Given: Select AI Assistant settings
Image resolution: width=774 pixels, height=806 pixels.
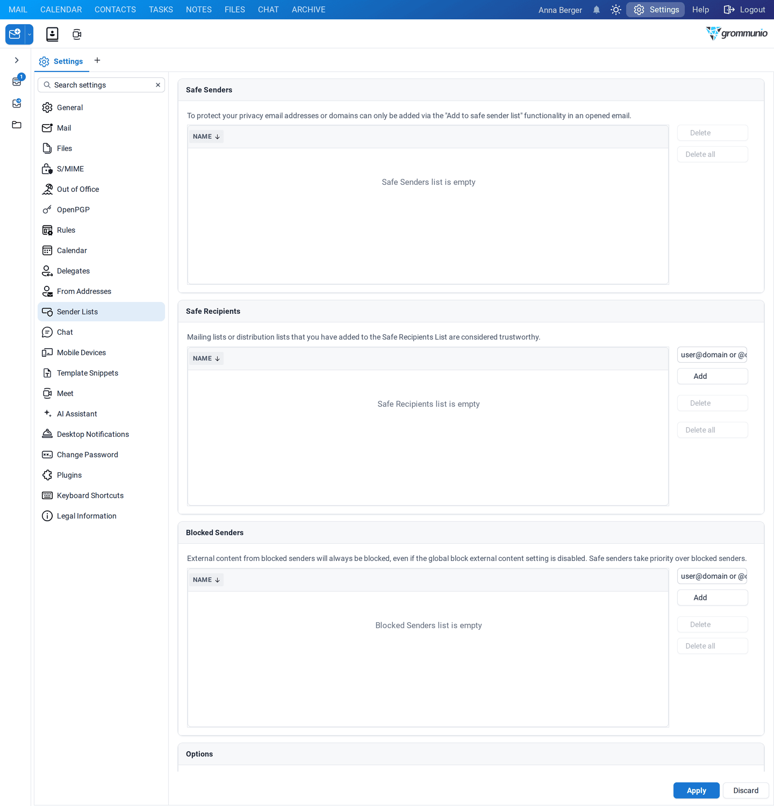Looking at the screenshot, I should [x=101, y=414].
